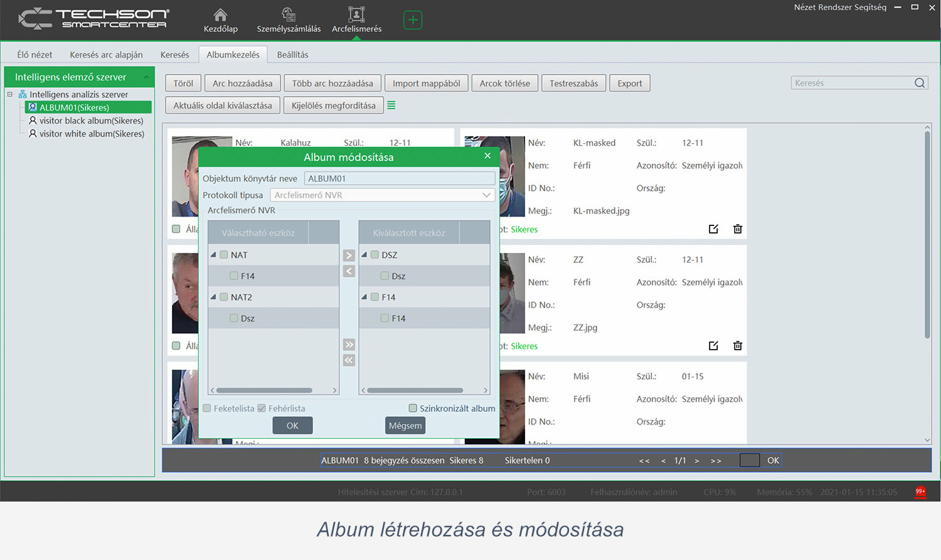Check the F14 device under NAT
Screen dimensions: 941x560
pyautogui.click(x=233, y=276)
